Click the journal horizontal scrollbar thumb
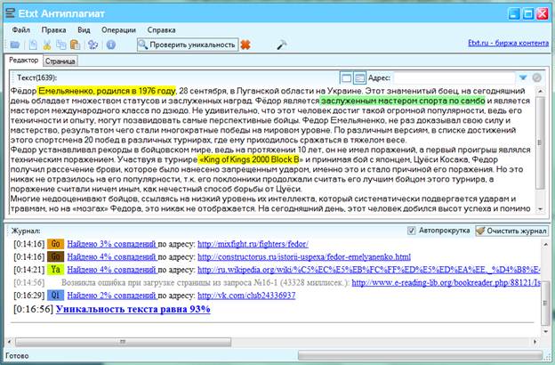Screen dimensions: 555x365 (123, 342)
